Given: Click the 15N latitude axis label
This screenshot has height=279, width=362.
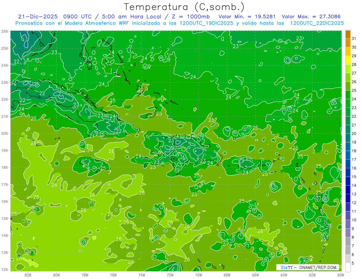Looking at the screenshot, I should (5, 218).
